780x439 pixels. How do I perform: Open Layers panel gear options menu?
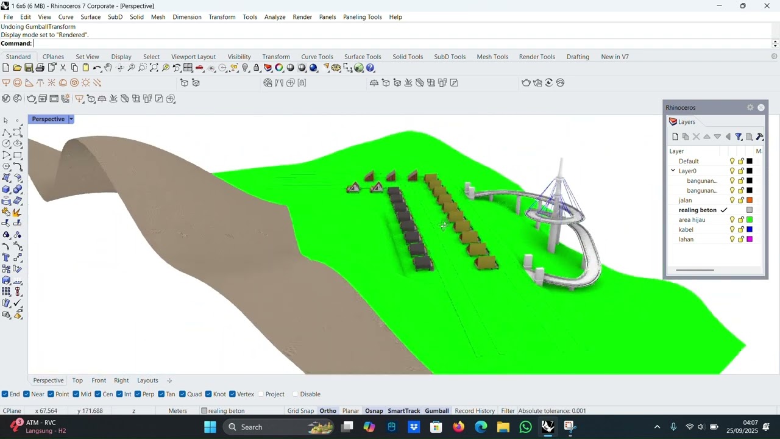pyautogui.click(x=750, y=107)
